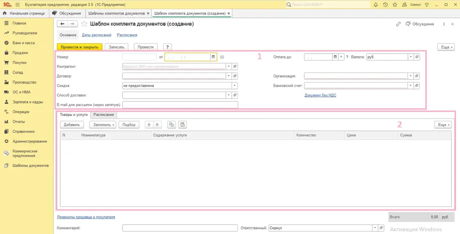Open calendar picker for document date
This screenshot has width=460, height=234.
(213, 57)
